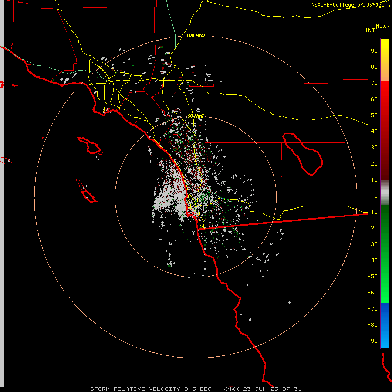392x392 pixels.
Task: Click the 07:31 timestamp text
Action: 292,389
